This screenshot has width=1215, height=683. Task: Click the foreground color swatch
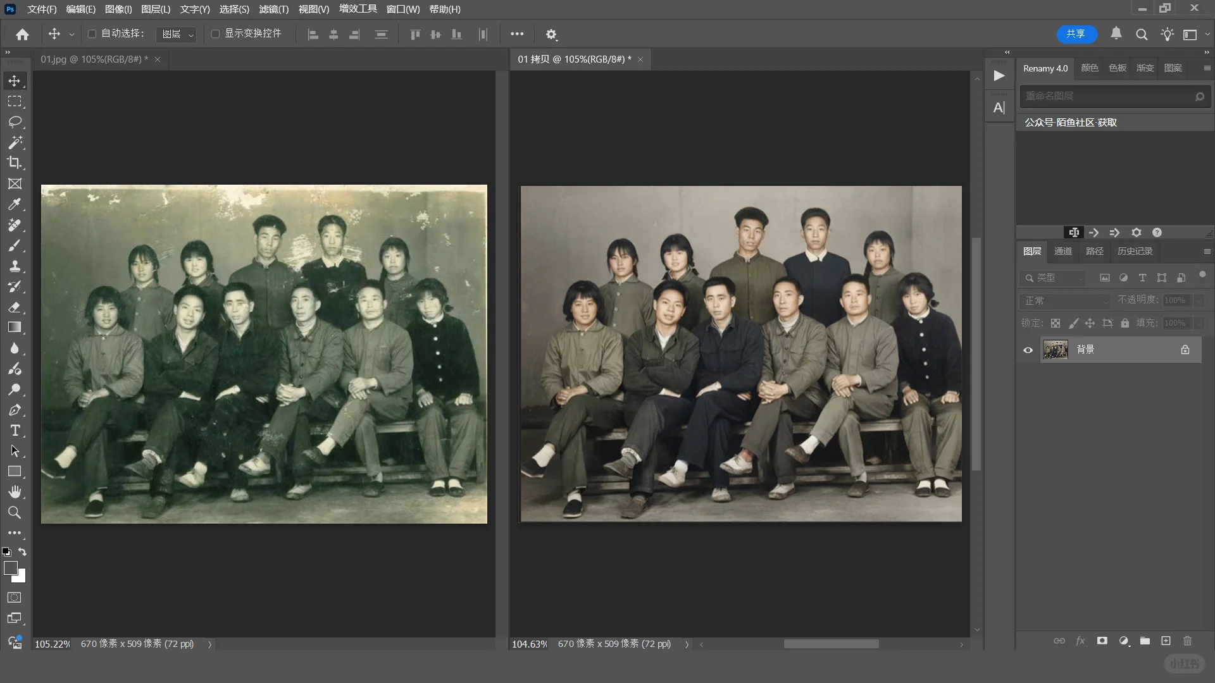click(x=10, y=568)
